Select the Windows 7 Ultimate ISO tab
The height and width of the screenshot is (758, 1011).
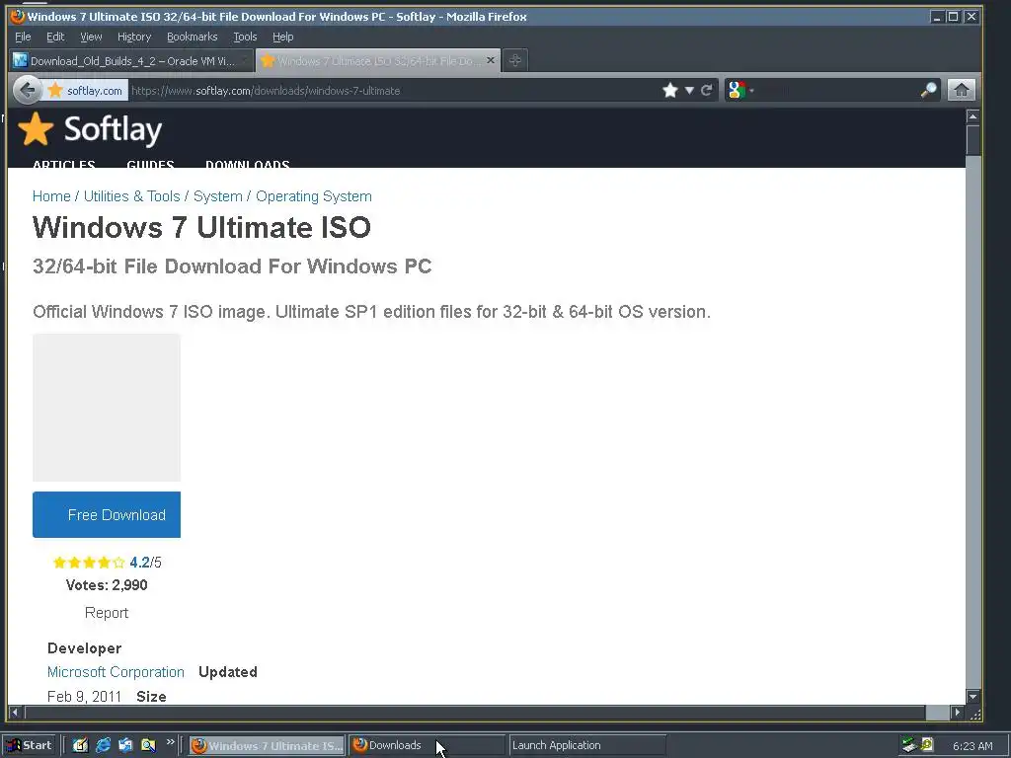click(378, 60)
